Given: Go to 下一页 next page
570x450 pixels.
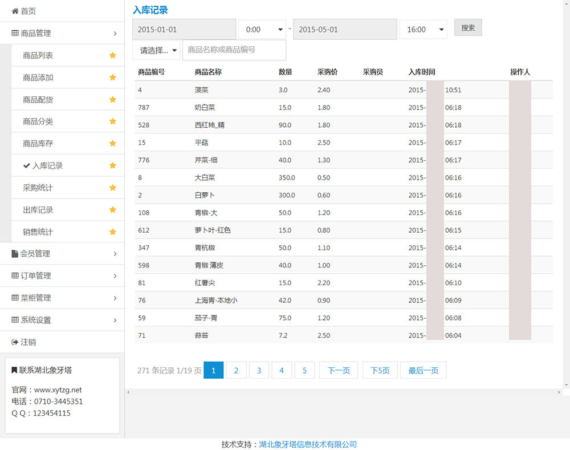Looking at the screenshot, I should point(339,371).
